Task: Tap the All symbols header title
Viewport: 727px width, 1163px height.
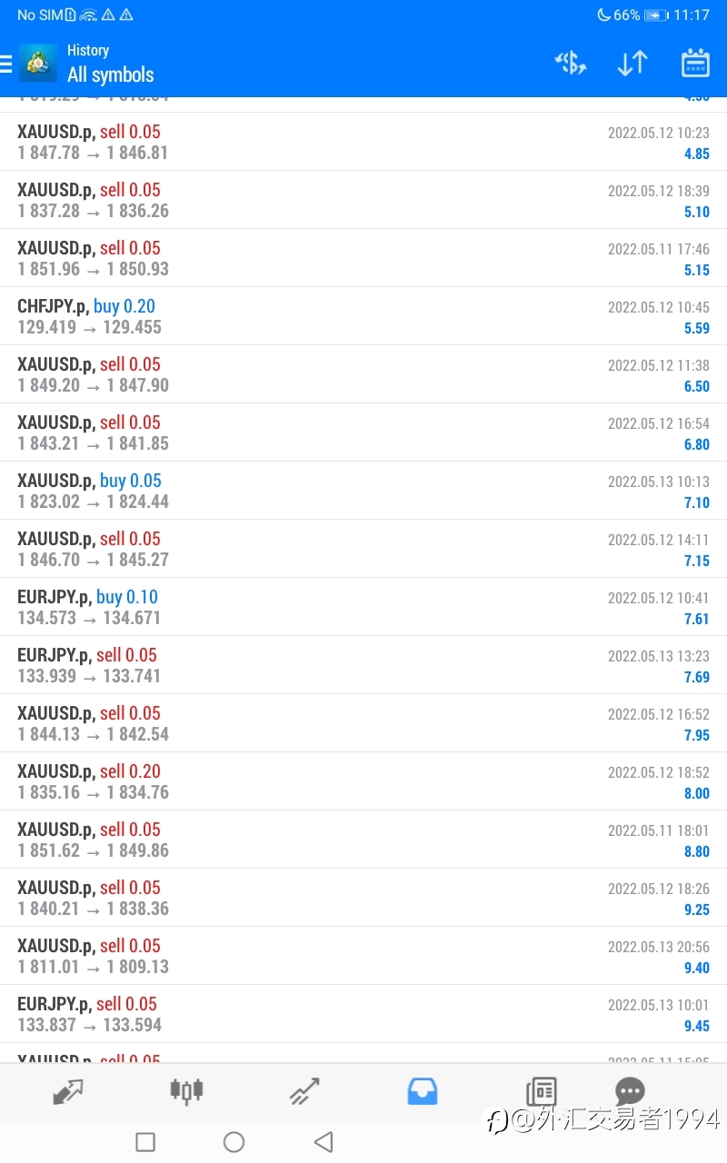Action: click(x=111, y=75)
